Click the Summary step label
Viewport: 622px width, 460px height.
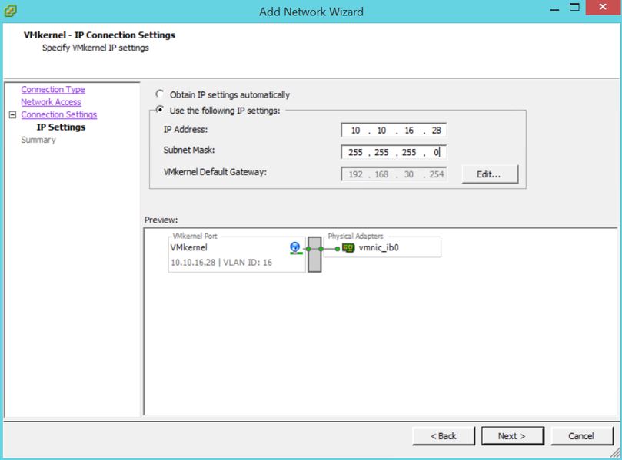click(38, 140)
